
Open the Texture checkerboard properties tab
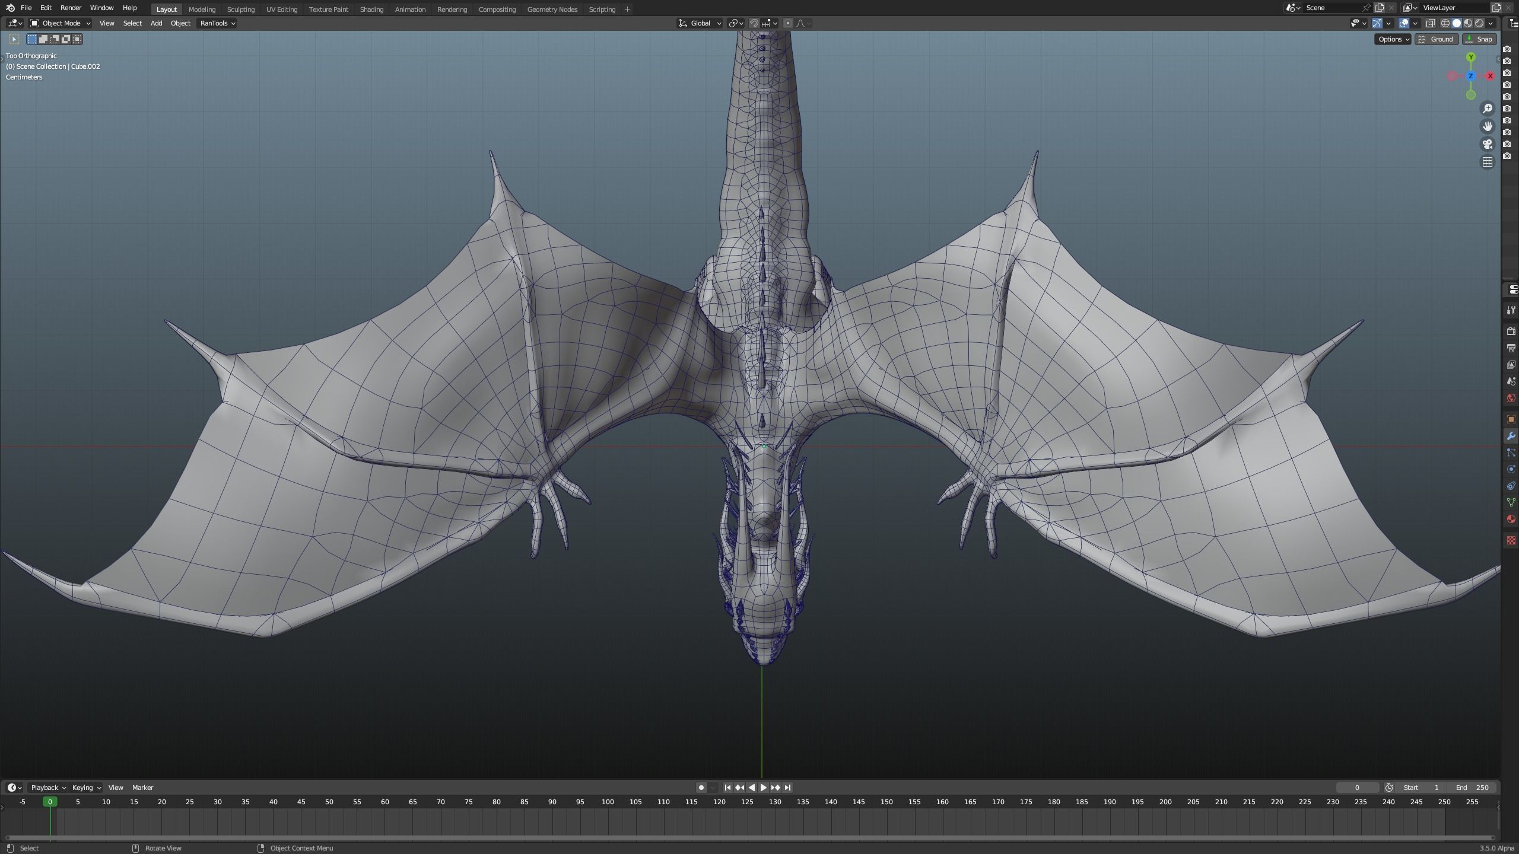pos(1511,540)
